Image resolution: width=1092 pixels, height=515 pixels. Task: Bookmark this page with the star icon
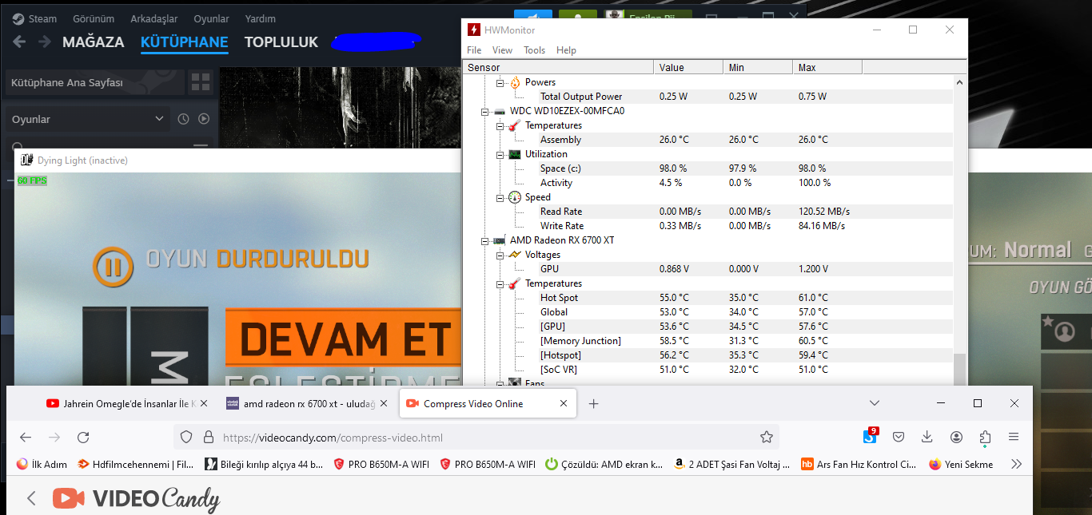(766, 437)
